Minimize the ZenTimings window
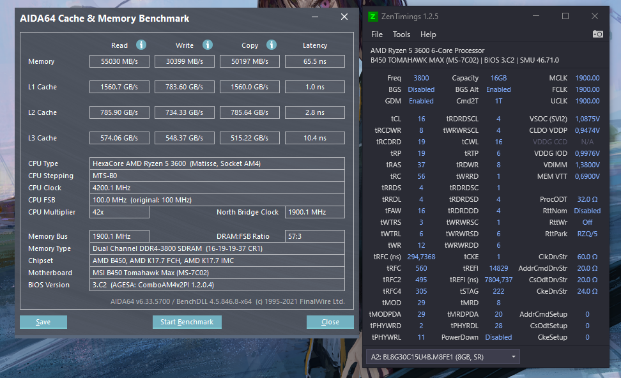Screen dimensions: 621x378 (536, 16)
